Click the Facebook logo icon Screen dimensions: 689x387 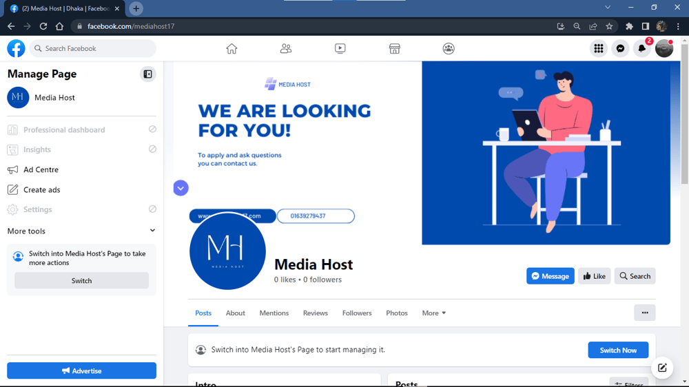coord(17,48)
